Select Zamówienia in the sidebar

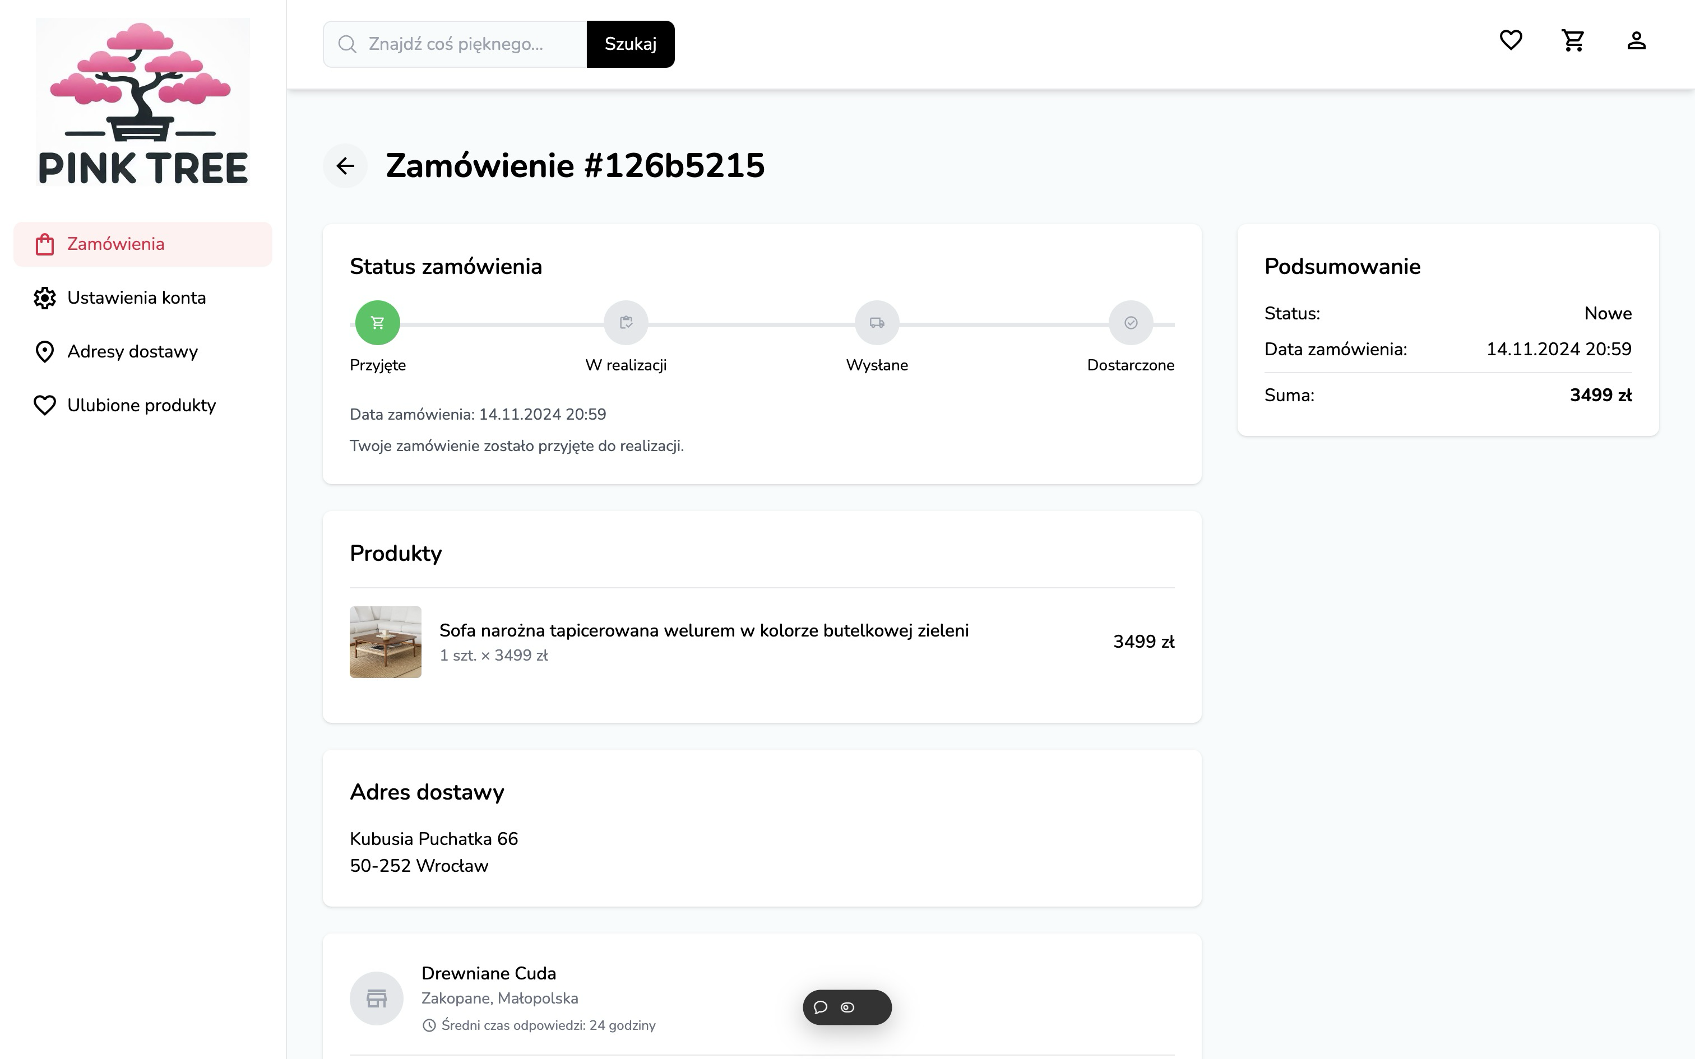[143, 244]
